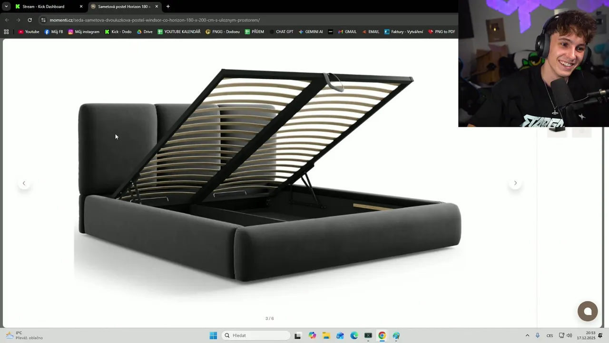Click the Hledat taskbar search box

pyautogui.click(x=256, y=335)
